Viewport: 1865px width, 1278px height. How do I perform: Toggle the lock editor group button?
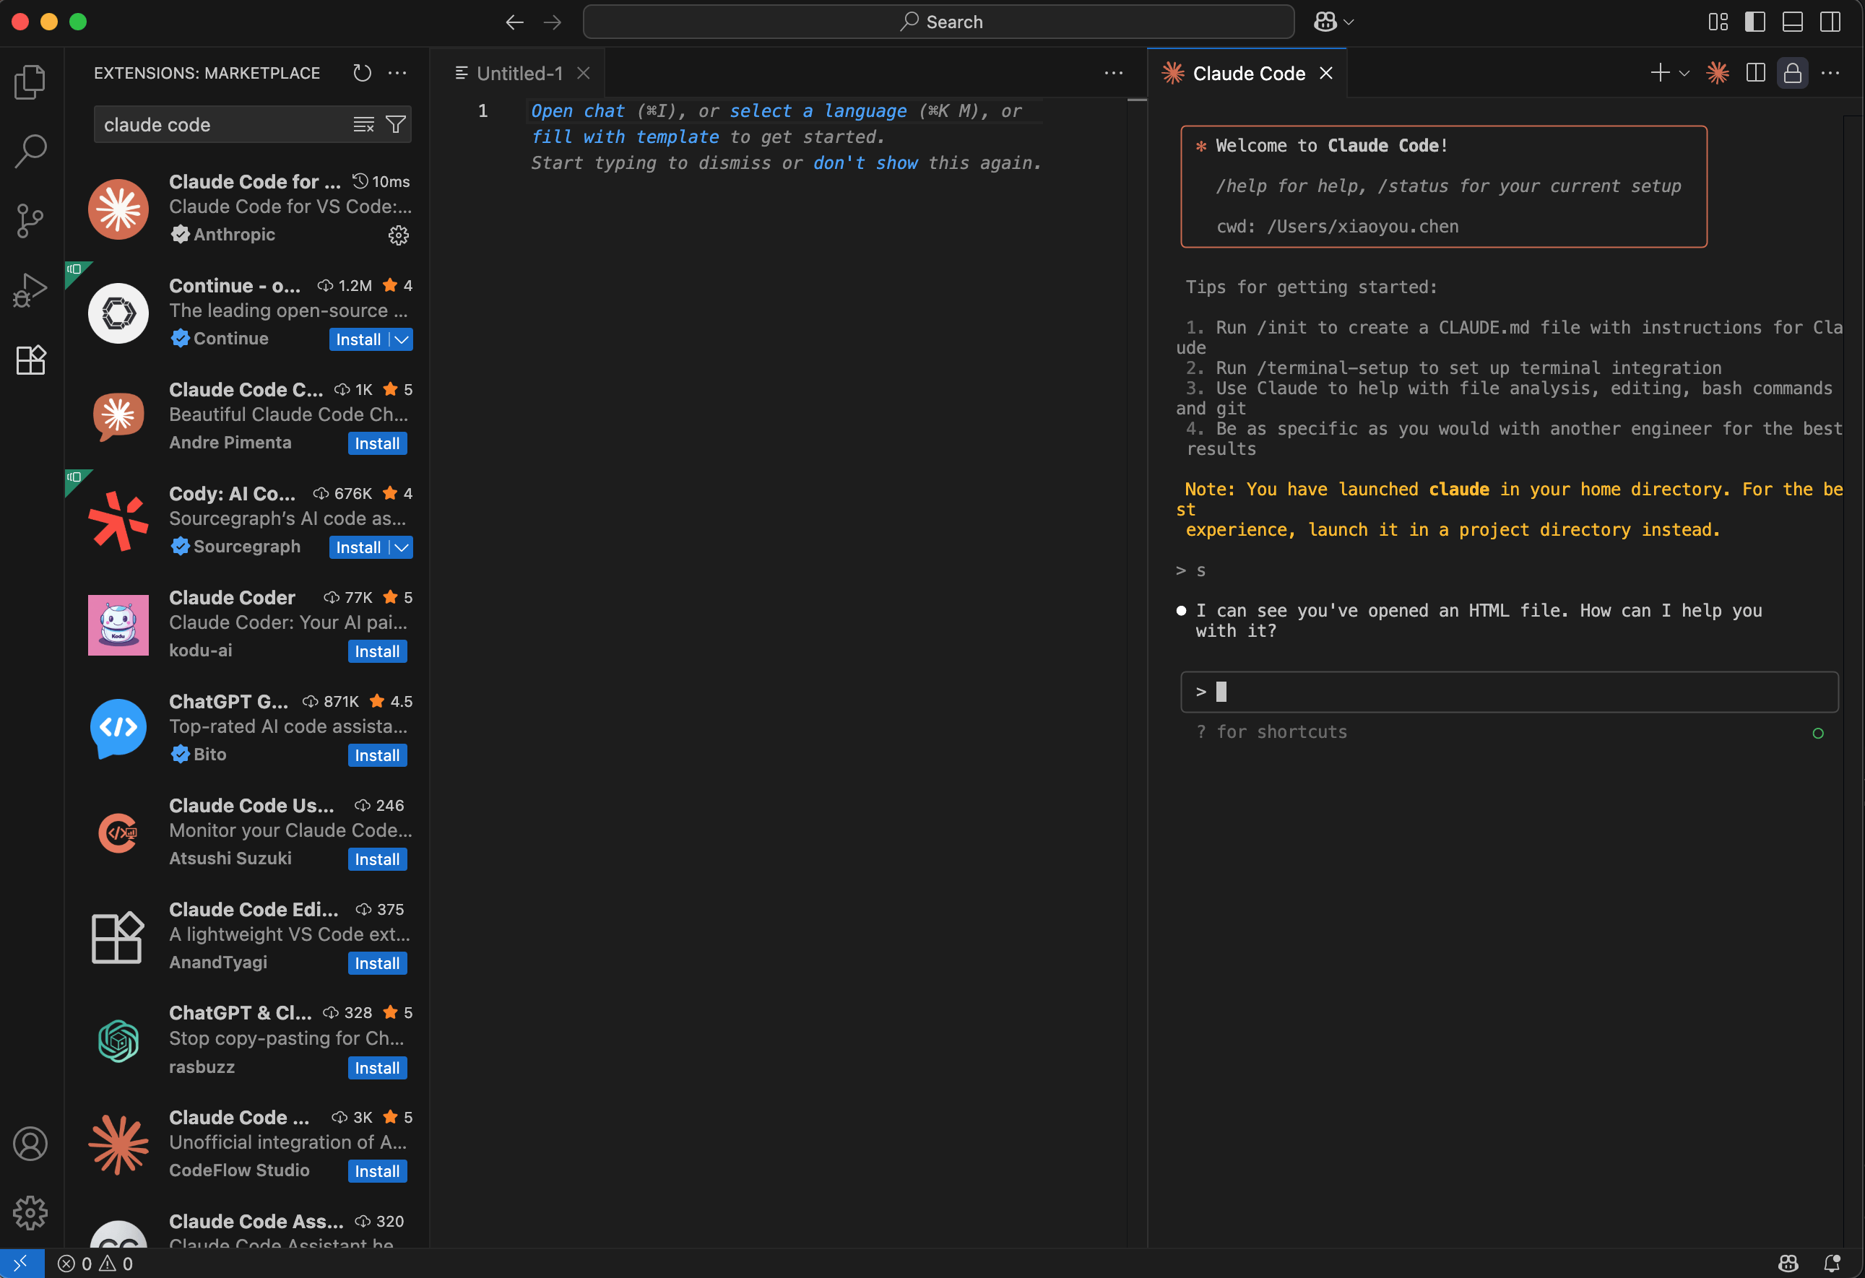click(1792, 73)
